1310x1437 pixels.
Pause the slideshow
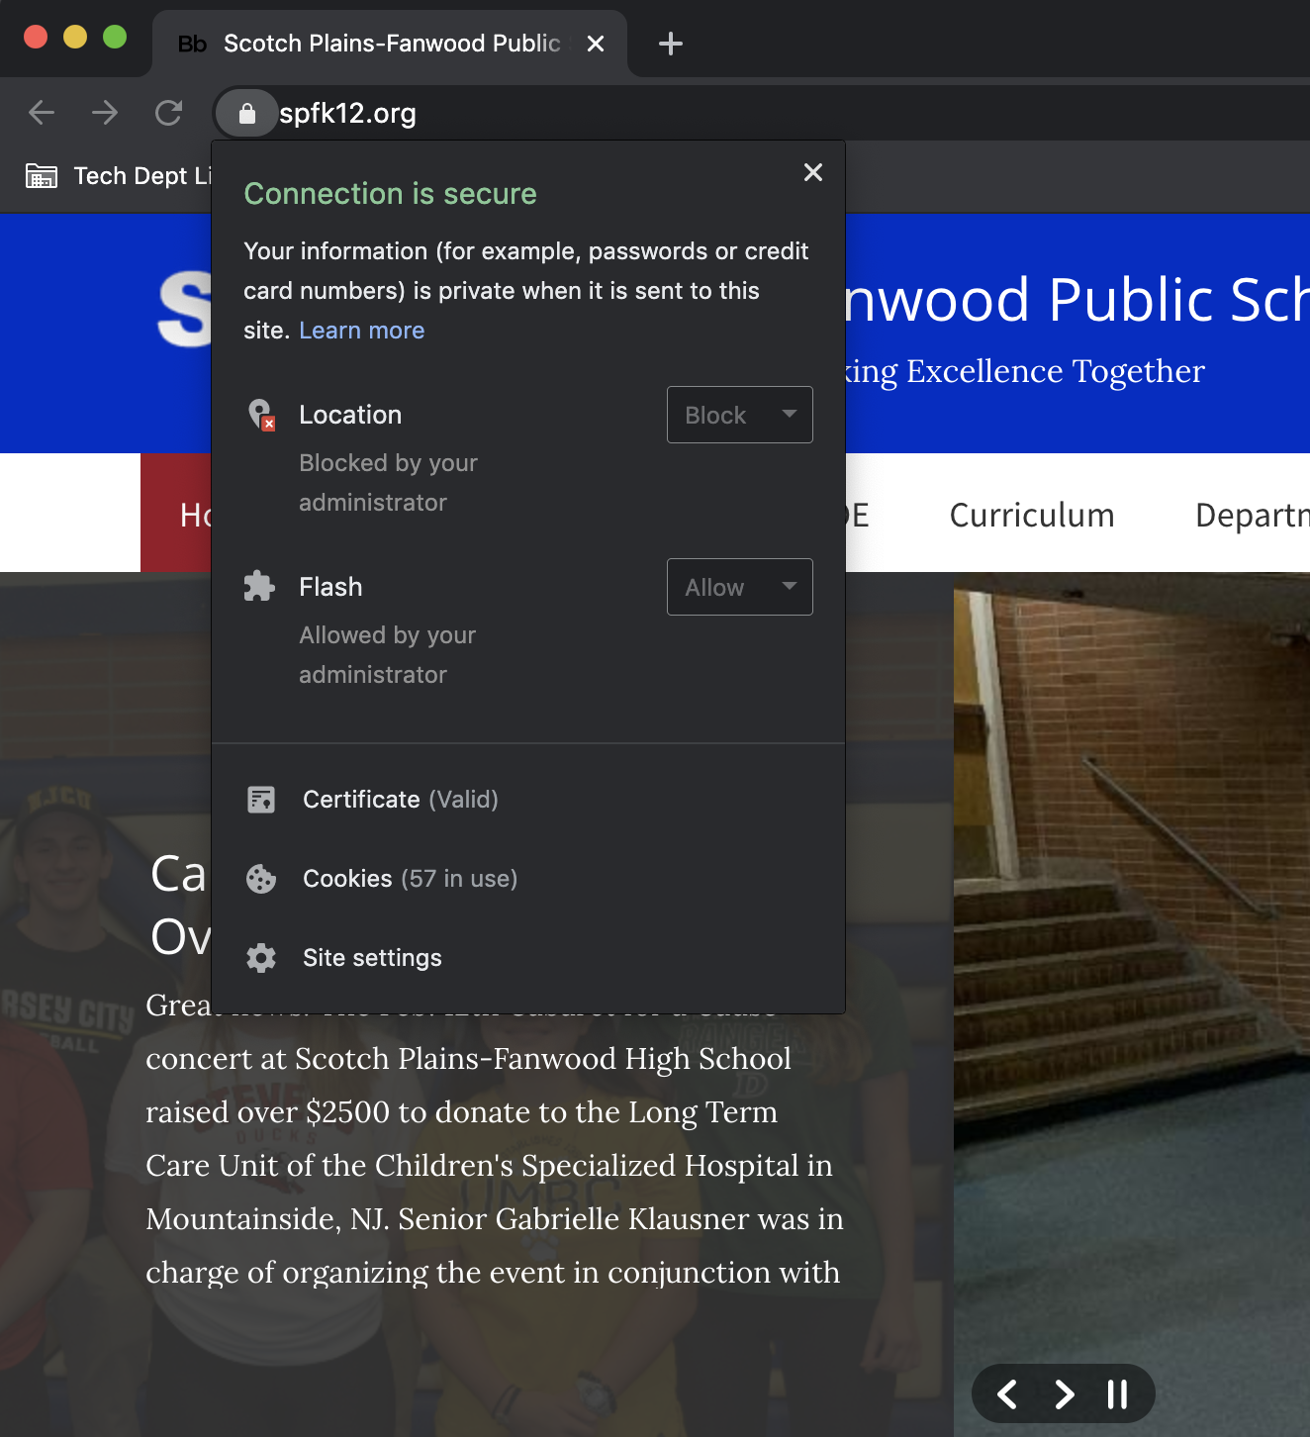[1118, 1394]
